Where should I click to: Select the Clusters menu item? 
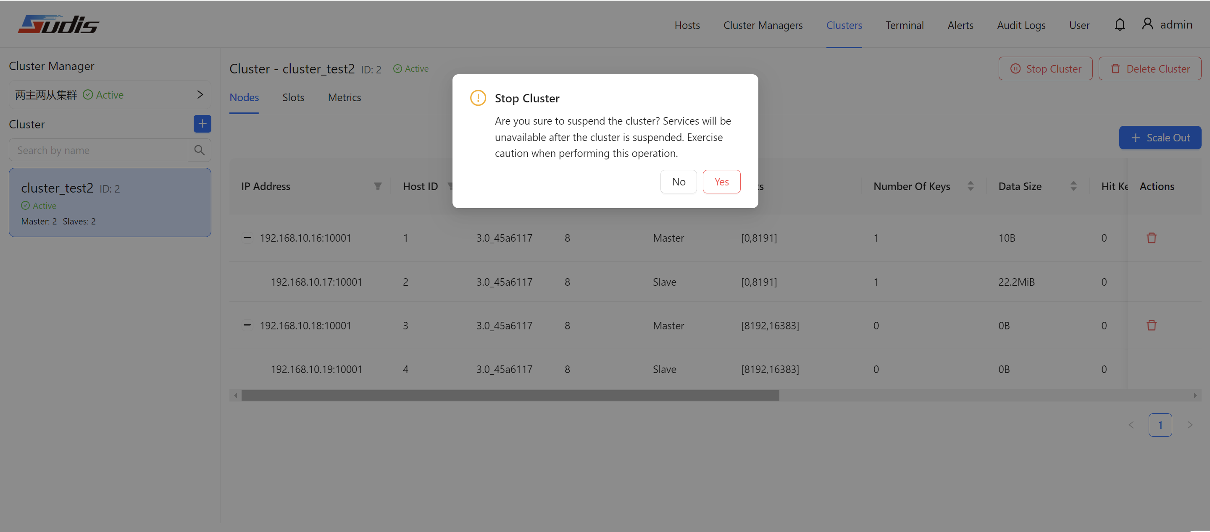[844, 25]
